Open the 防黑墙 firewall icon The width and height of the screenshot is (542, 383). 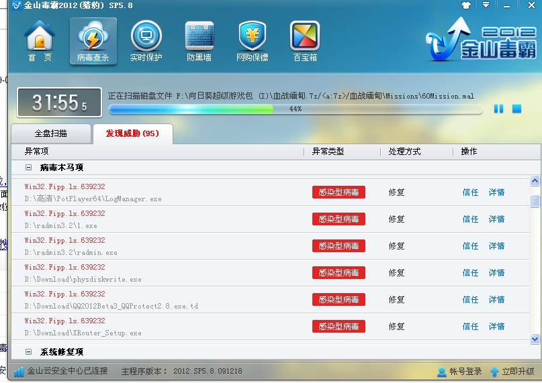coord(199,41)
